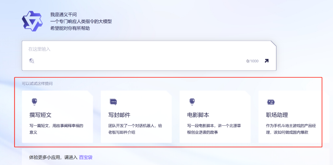Click the 可以试试这样提问 label
This screenshot has height=165, width=333.
click(37, 83)
